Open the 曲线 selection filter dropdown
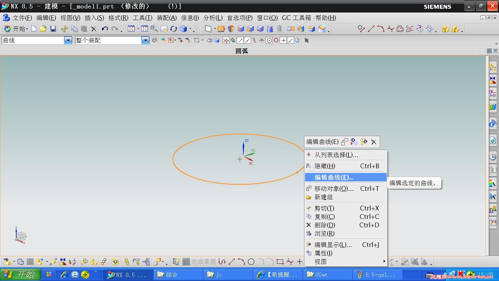 click(x=68, y=40)
